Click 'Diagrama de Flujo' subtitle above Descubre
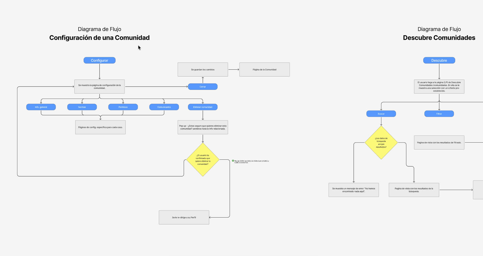This screenshot has height=256, width=483. pyautogui.click(x=439, y=29)
